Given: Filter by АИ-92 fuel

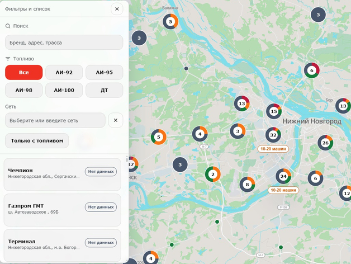Looking at the screenshot, I should click(x=64, y=72).
